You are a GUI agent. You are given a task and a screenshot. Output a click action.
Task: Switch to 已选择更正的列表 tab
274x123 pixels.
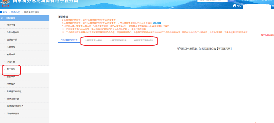point(69,40)
